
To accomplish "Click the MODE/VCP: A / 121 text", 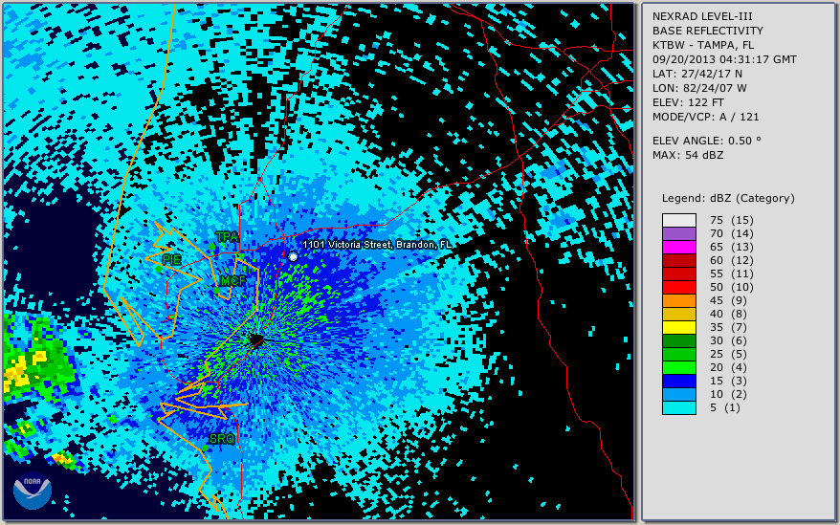I will point(705,117).
